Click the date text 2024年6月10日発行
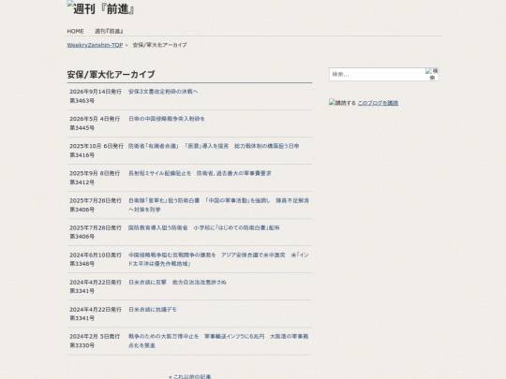 [x=96, y=255]
